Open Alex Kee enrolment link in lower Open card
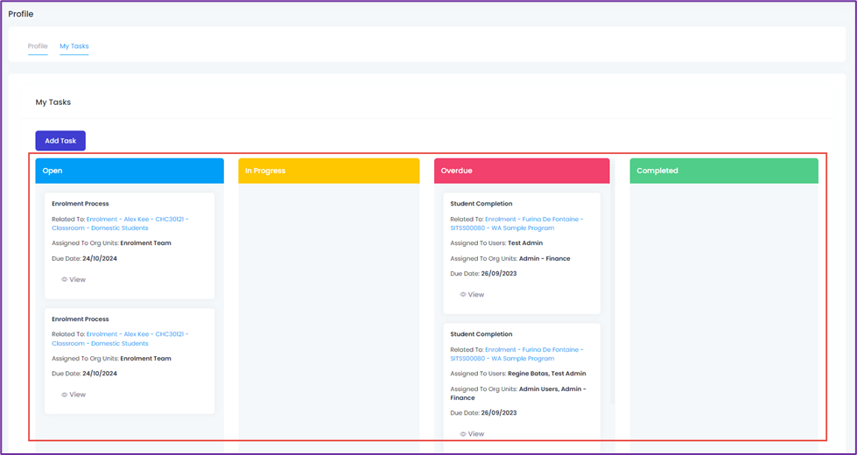Viewport: 857px width, 455px height. tap(120, 339)
